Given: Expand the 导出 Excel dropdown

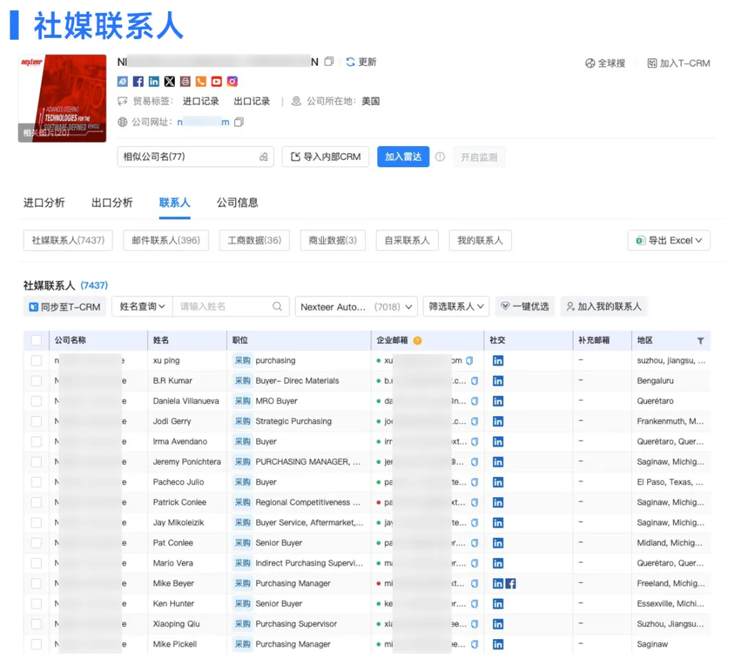Looking at the screenshot, I should 668,240.
